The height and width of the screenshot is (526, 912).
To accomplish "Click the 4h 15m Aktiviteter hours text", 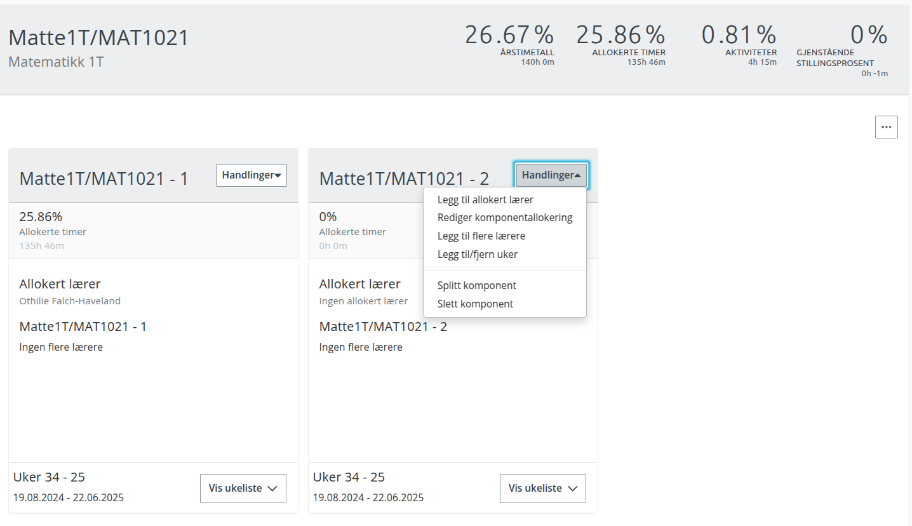I will pos(762,62).
